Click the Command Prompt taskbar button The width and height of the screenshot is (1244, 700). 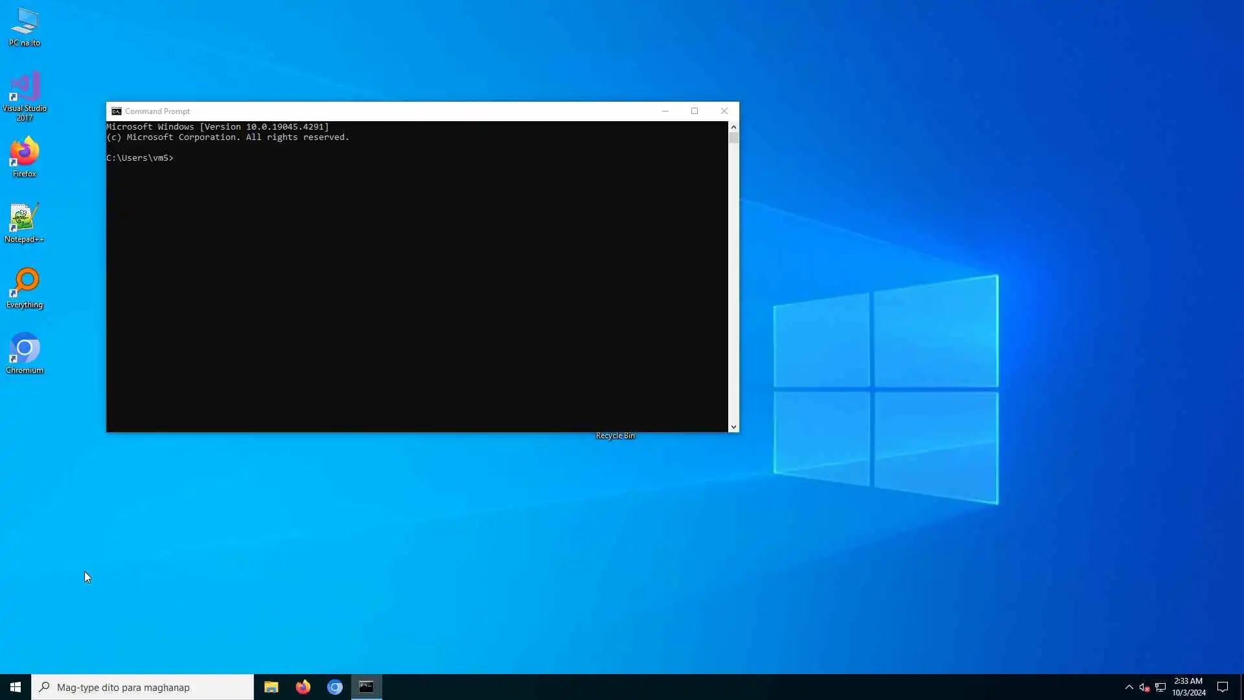click(366, 687)
